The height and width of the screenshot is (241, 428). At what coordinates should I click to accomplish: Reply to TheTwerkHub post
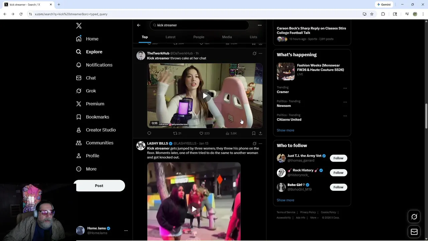pyautogui.click(x=149, y=133)
